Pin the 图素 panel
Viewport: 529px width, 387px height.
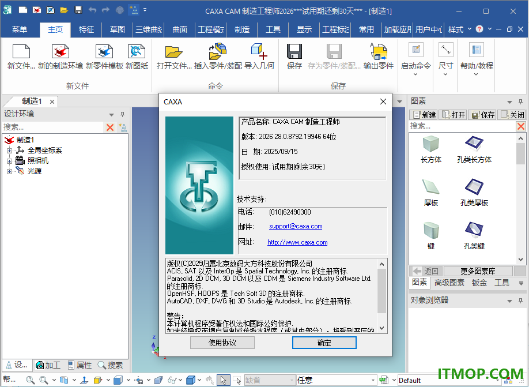520,102
